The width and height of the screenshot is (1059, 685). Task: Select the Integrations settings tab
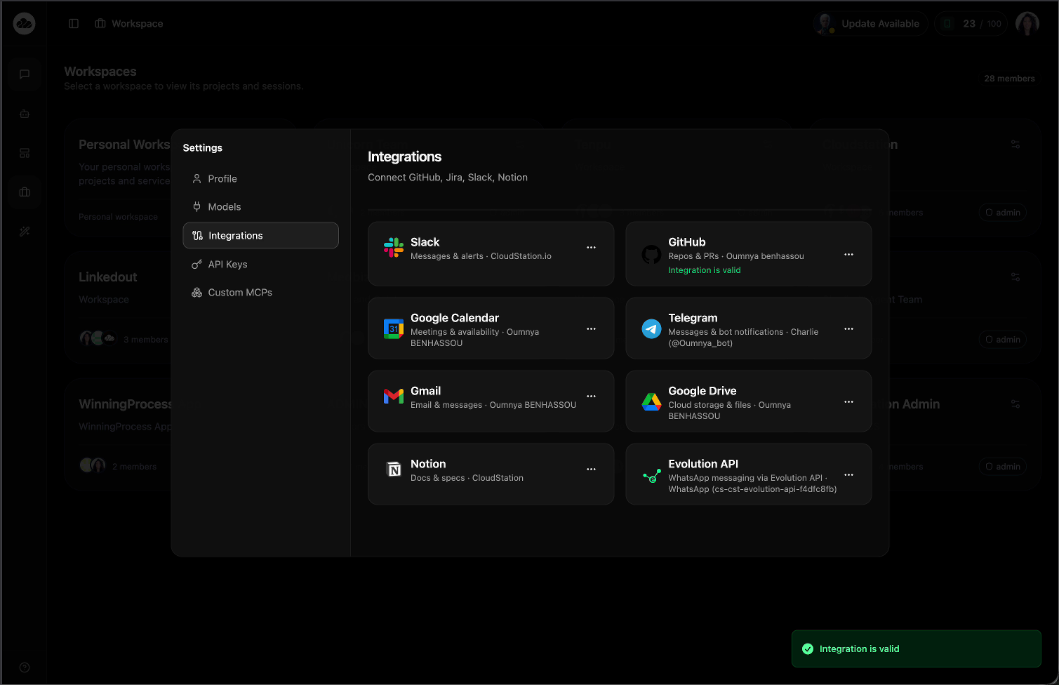tap(260, 236)
